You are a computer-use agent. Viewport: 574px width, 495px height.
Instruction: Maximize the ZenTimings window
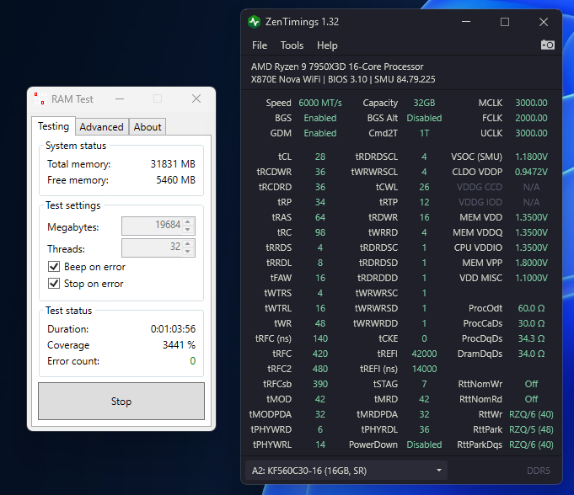pos(505,22)
